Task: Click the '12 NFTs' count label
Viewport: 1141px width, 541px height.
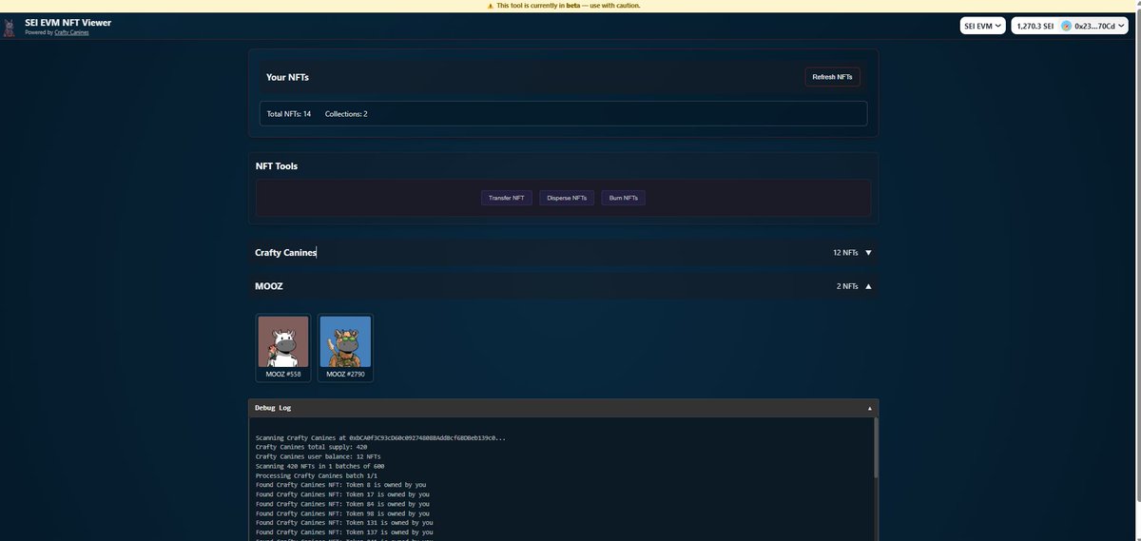Action: [845, 253]
